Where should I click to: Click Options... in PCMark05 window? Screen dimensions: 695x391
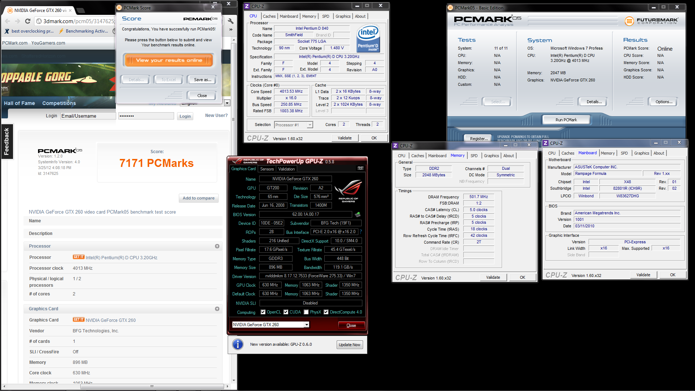click(x=664, y=102)
